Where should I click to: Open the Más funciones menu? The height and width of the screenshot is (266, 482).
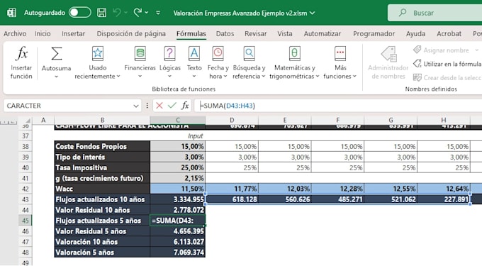tap(340, 62)
